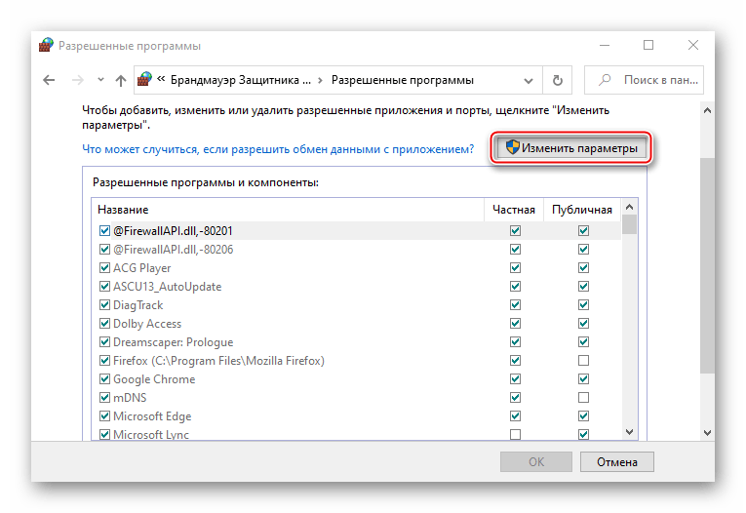This screenshot has height=513, width=746.
Task: Refresh the allowed programs page
Action: [x=558, y=80]
